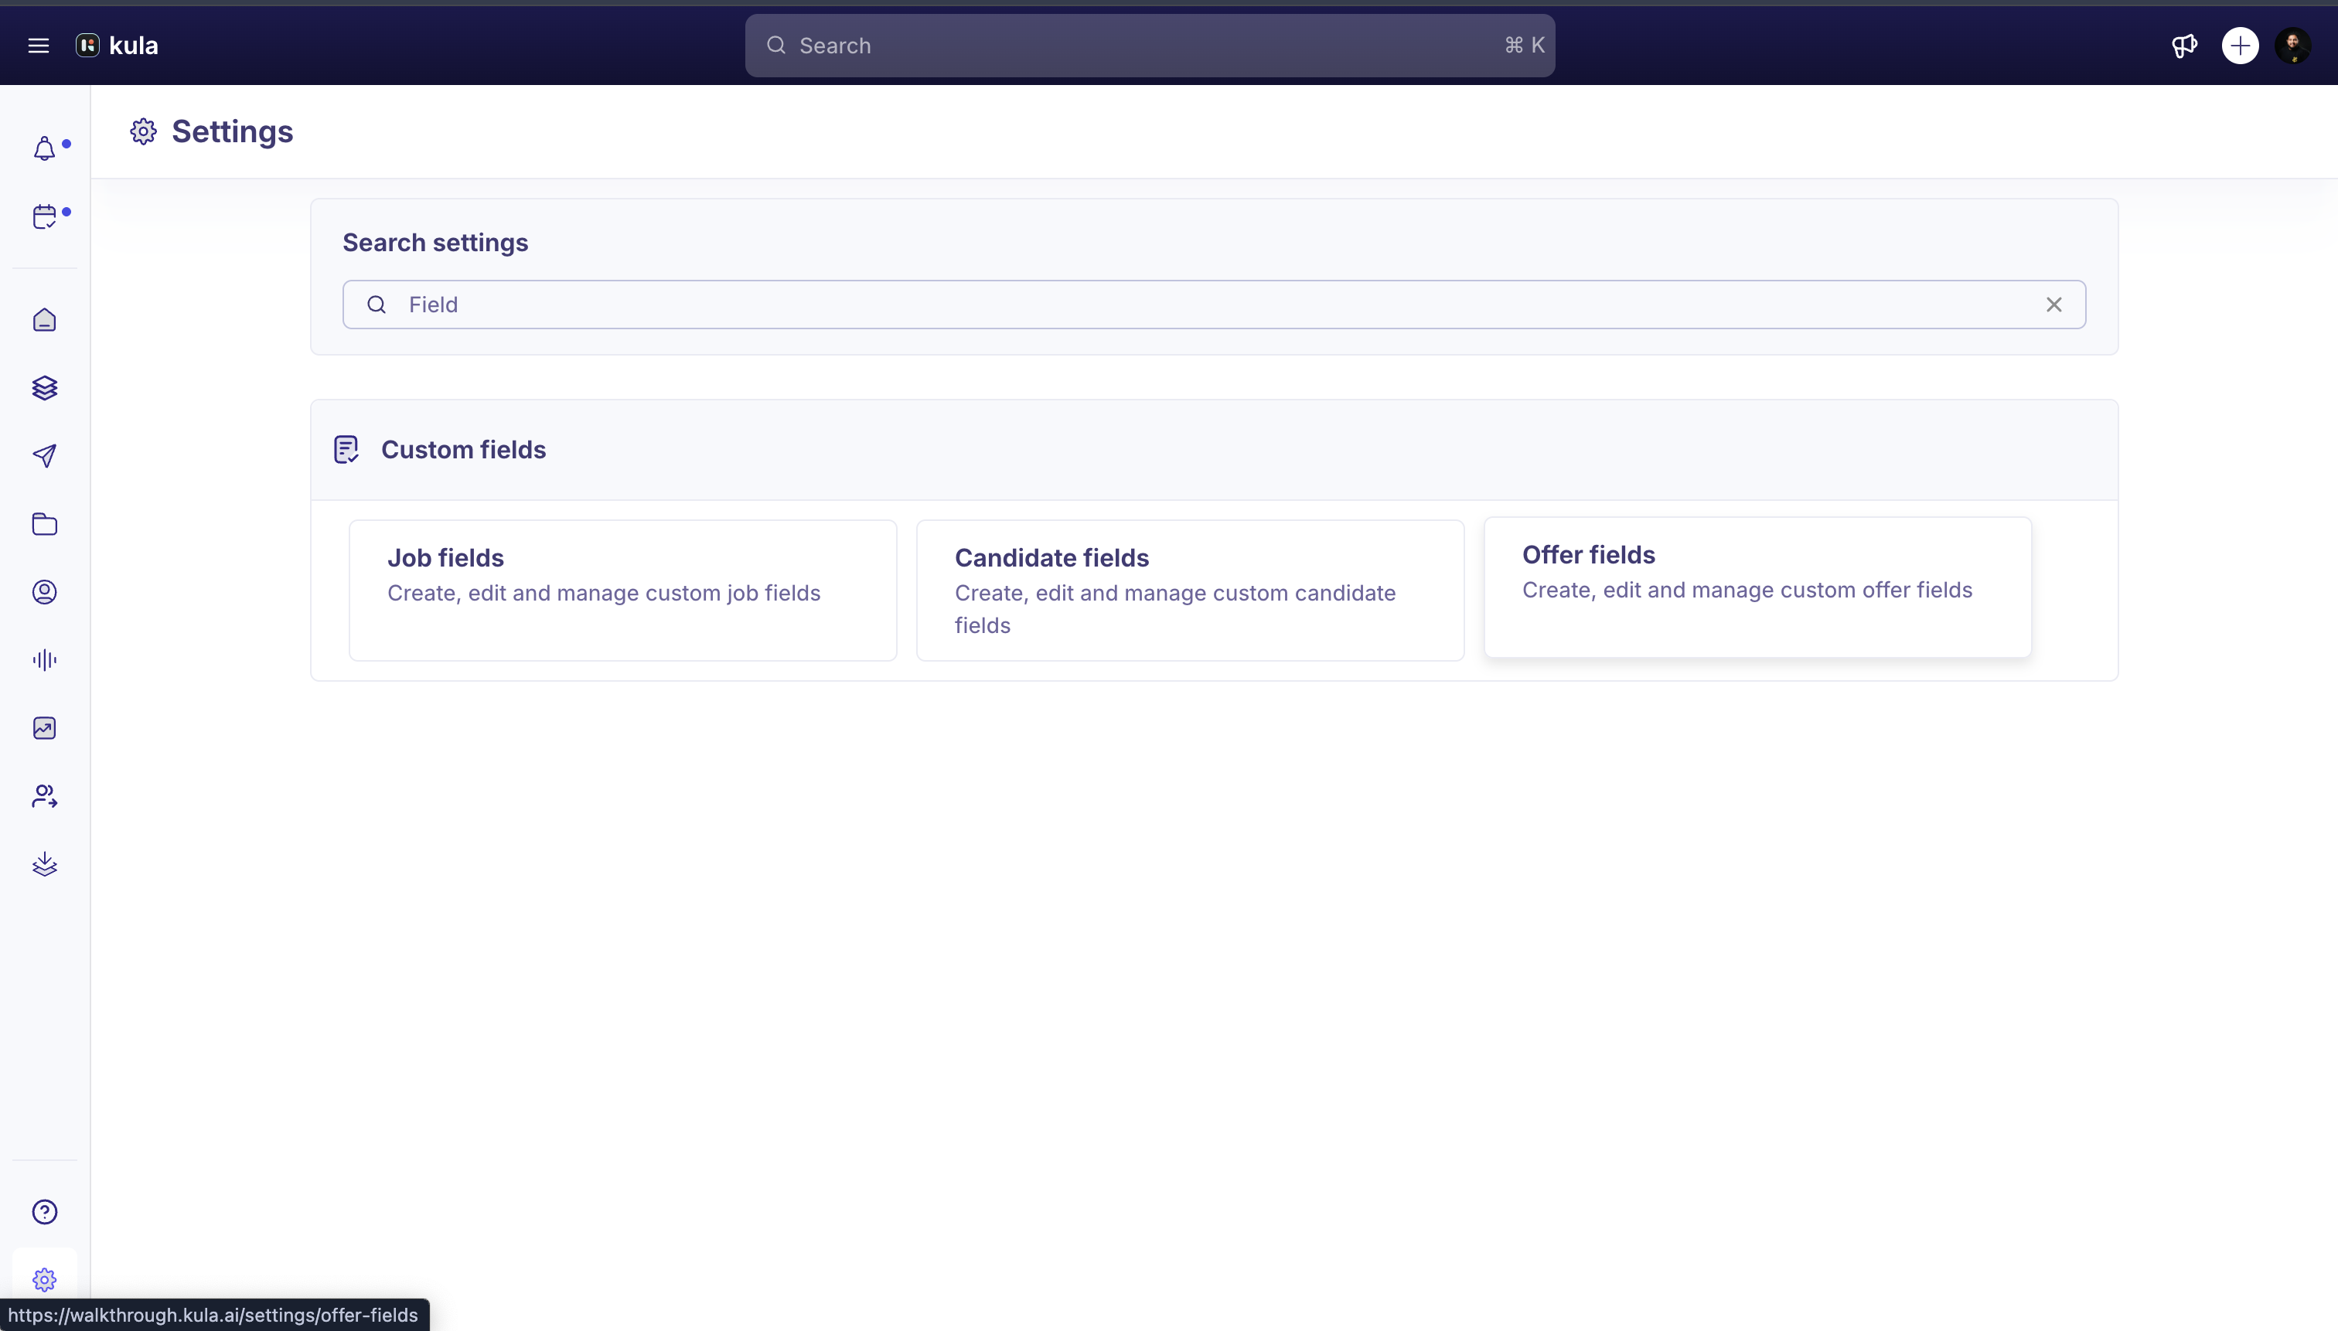Image resolution: width=2338 pixels, height=1331 pixels.
Task: Click 'Create, edit and manage custom offer fields'
Action: pyautogui.click(x=1747, y=591)
